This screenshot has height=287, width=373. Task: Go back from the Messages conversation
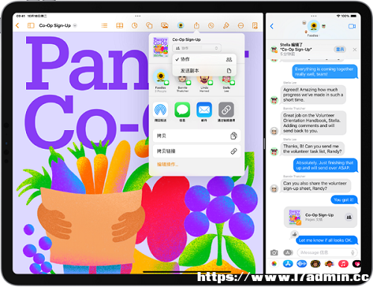[x=272, y=26]
